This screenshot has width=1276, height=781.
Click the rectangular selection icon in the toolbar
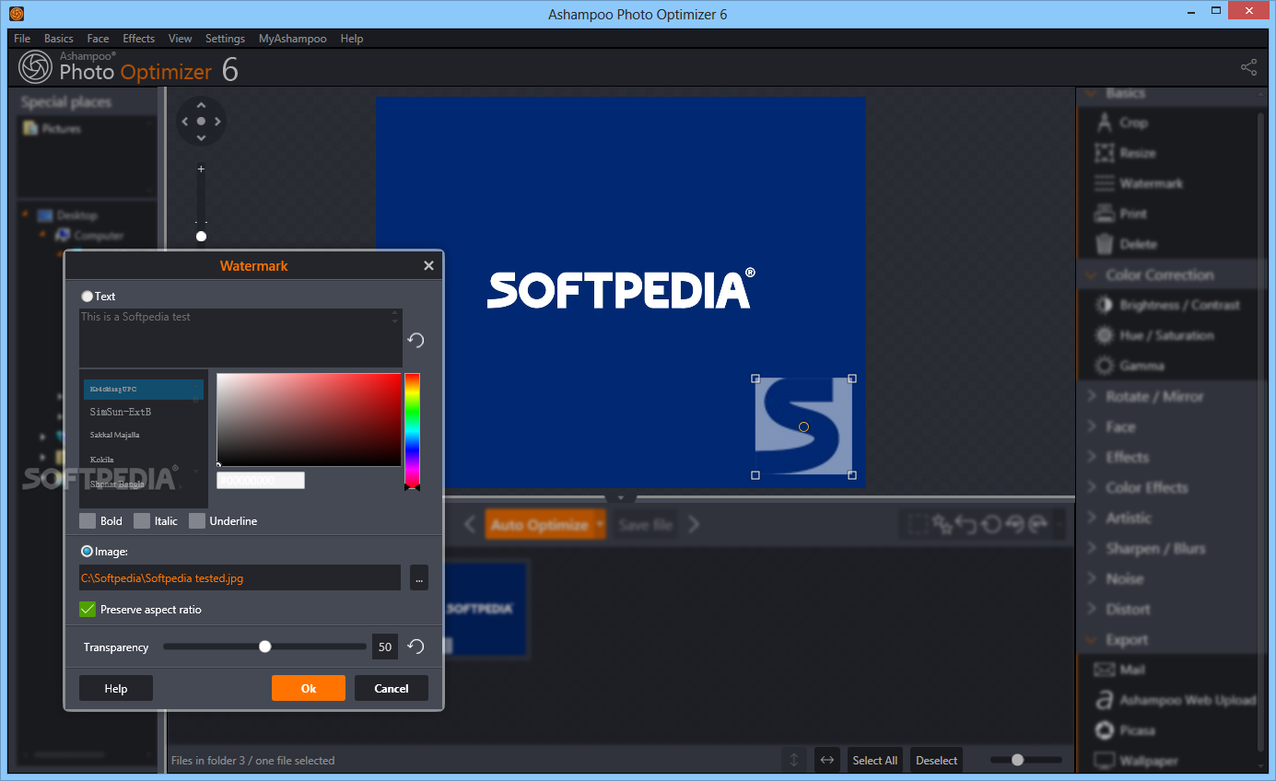pyautogui.click(x=918, y=524)
